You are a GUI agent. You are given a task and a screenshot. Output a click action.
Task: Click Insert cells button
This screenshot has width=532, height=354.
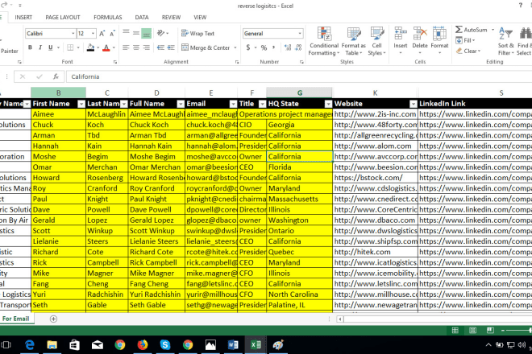(401, 41)
